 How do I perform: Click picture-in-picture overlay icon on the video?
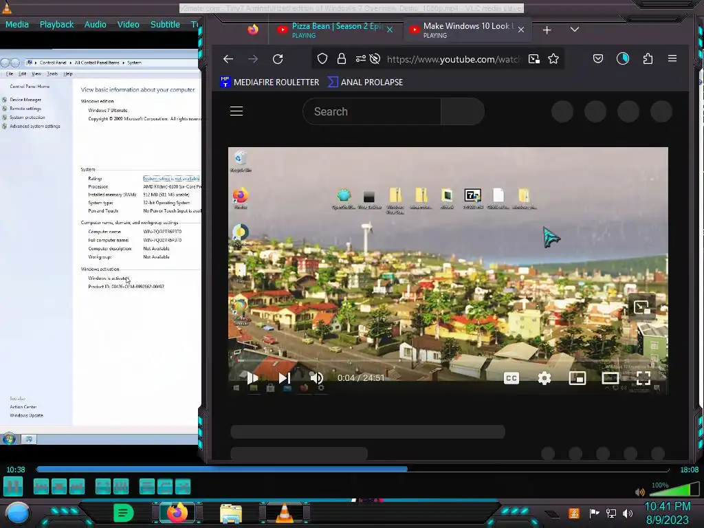(641, 307)
